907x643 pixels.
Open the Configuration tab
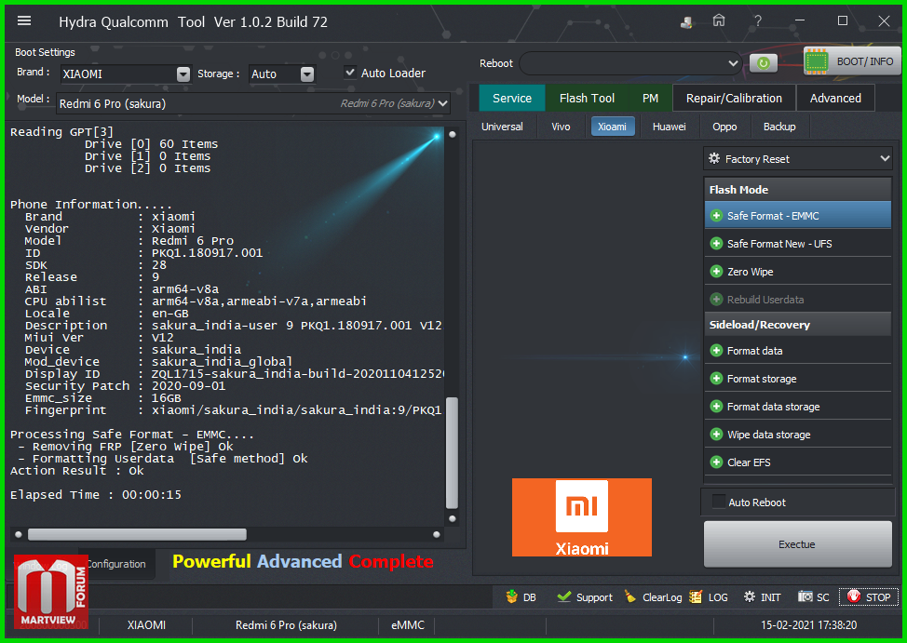point(116,564)
